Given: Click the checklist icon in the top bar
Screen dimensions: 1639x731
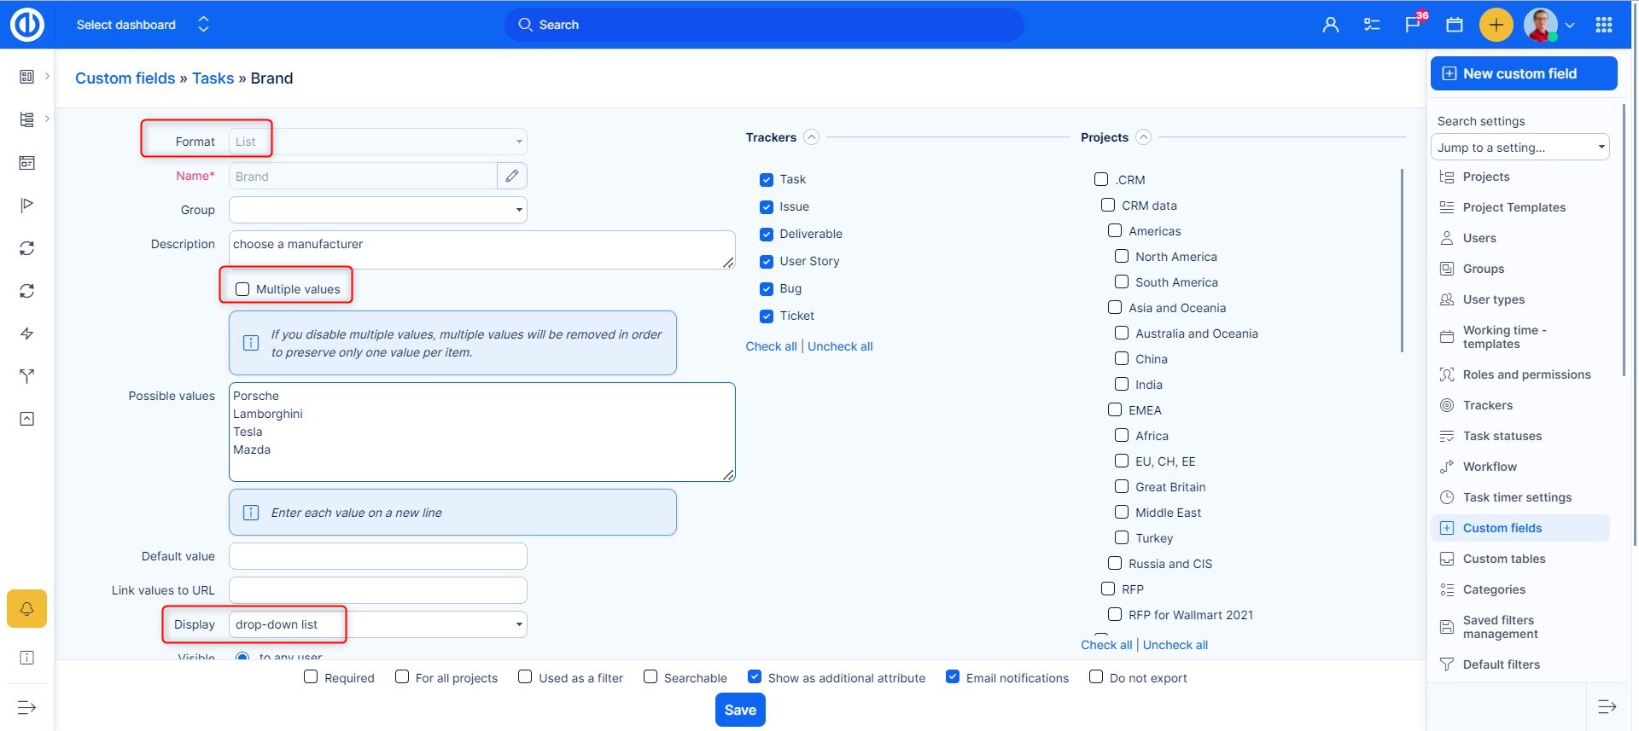Looking at the screenshot, I should click(1372, 25).
